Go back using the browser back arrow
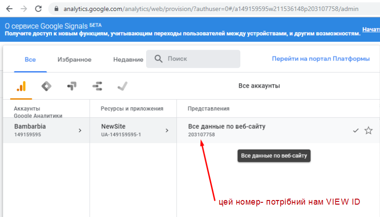 coord(9,9)
